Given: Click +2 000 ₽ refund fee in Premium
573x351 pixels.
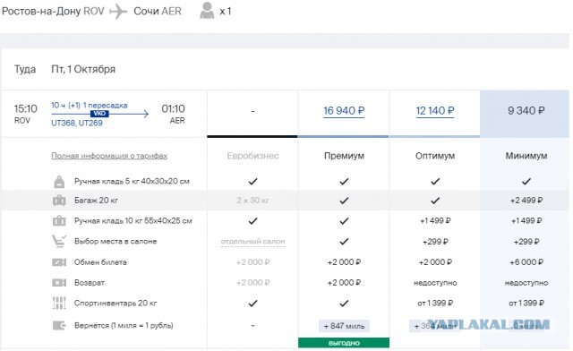Looking at the screenshot, I should pyautogui.click(x=344, y=283).
